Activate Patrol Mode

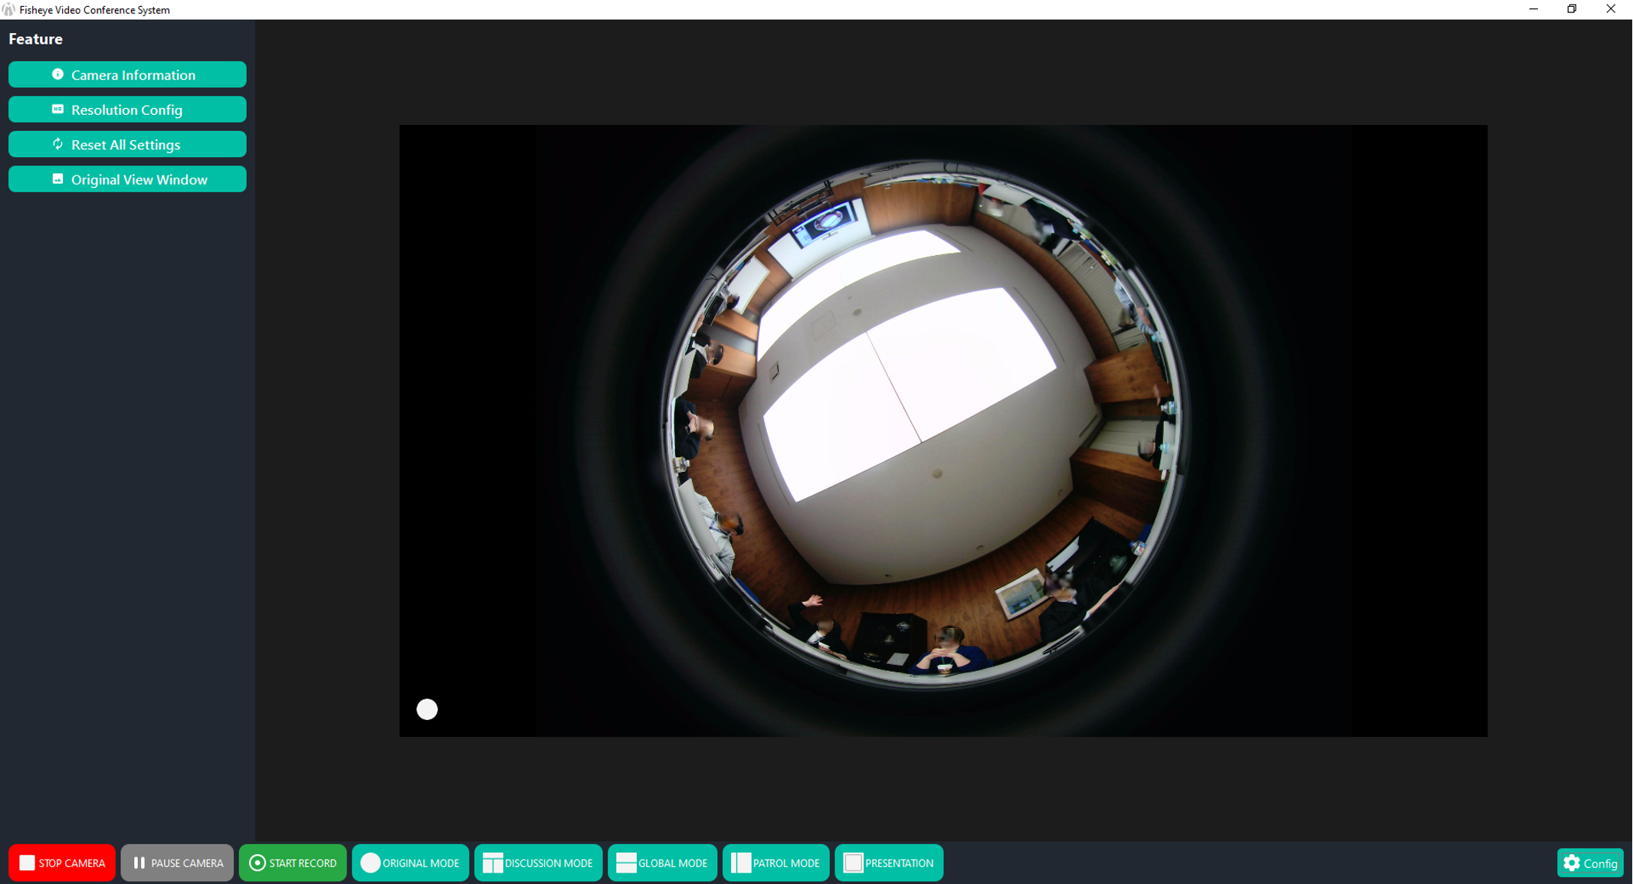pyautogui.click(x=776, y=863)
